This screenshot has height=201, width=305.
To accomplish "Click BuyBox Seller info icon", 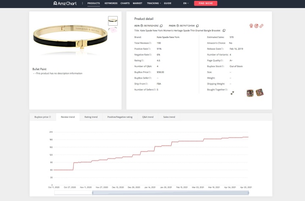I will [x=150, y=78].
